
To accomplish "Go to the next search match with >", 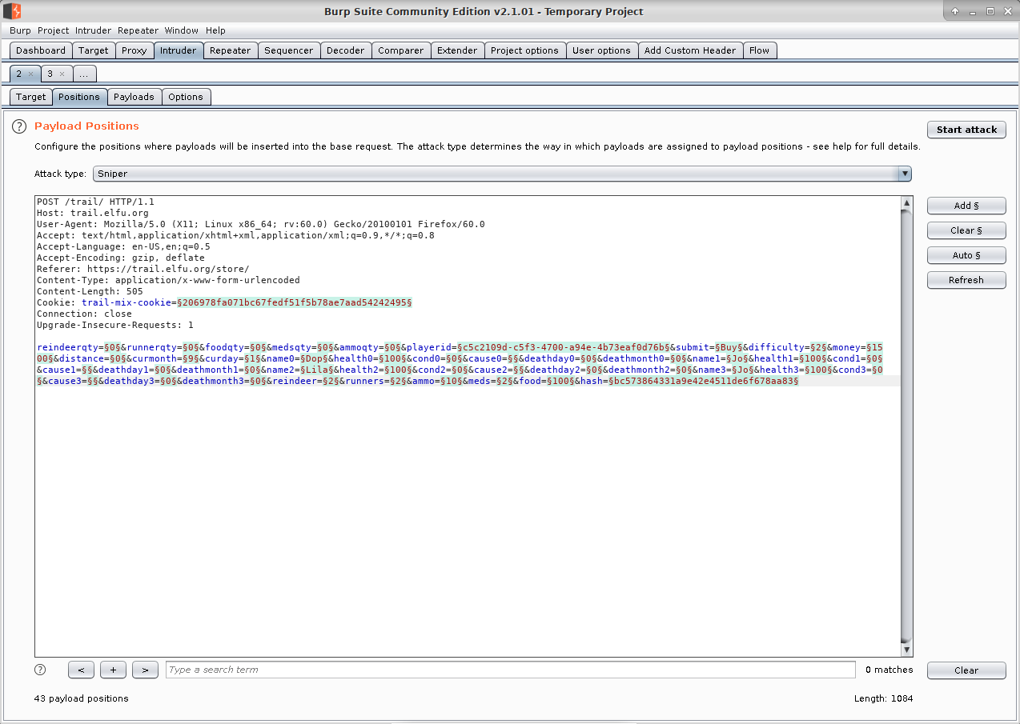I will 145,670.
